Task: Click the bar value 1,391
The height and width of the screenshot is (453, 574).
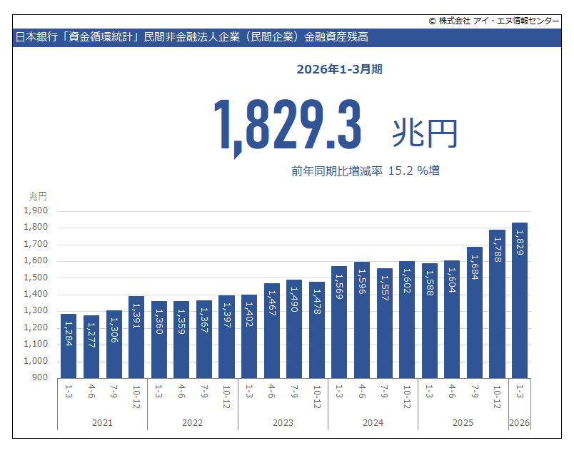Action: (136, 315)
